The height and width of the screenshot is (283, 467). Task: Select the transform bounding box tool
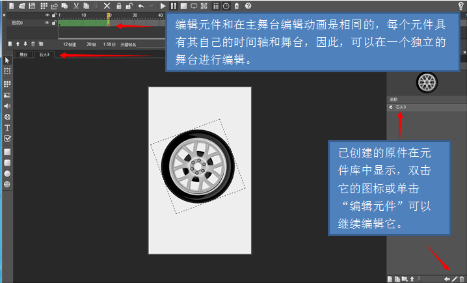pos(7,71)
